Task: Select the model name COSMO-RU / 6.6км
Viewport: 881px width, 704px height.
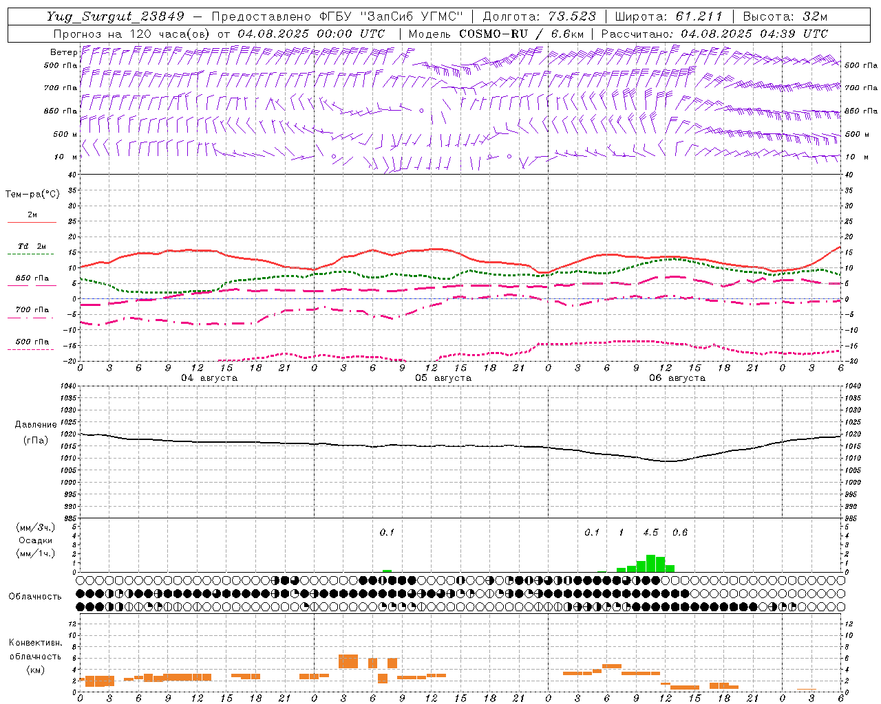Action: (522, 34)
